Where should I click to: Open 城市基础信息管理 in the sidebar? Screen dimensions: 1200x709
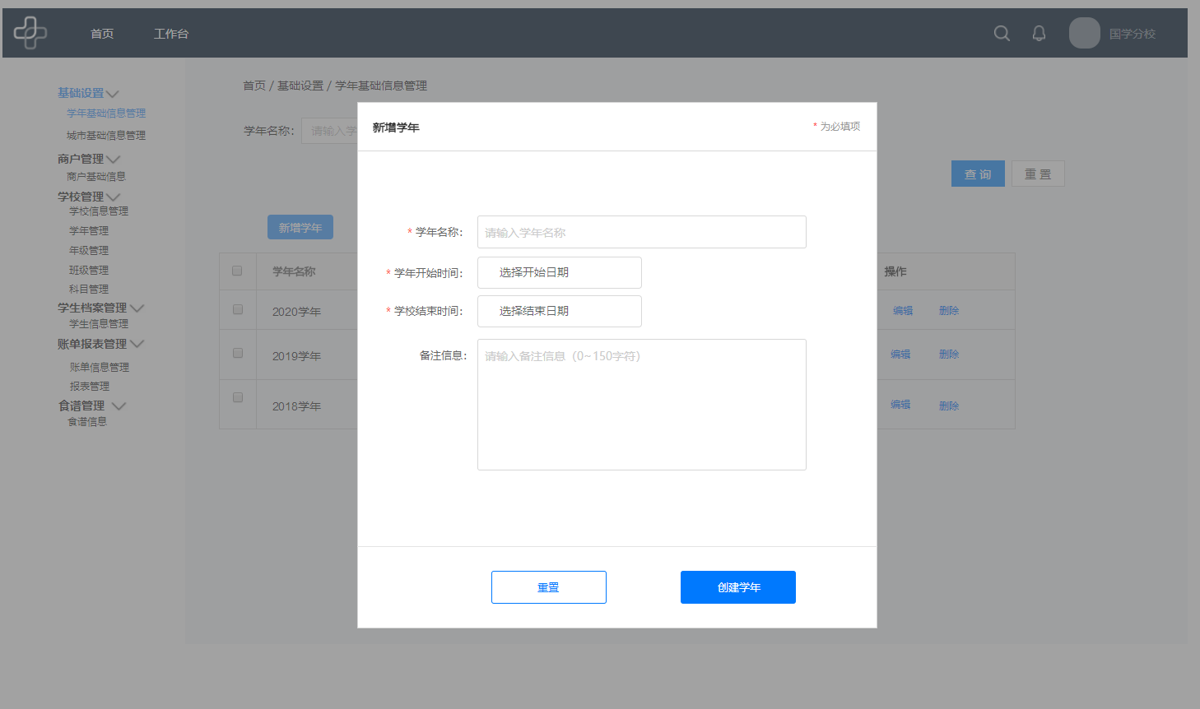pyautogui.click(x=106, y=136)
